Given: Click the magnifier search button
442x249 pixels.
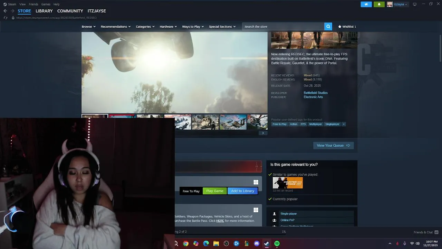Looking at the screenshot, I should click(x=328, y=27).
